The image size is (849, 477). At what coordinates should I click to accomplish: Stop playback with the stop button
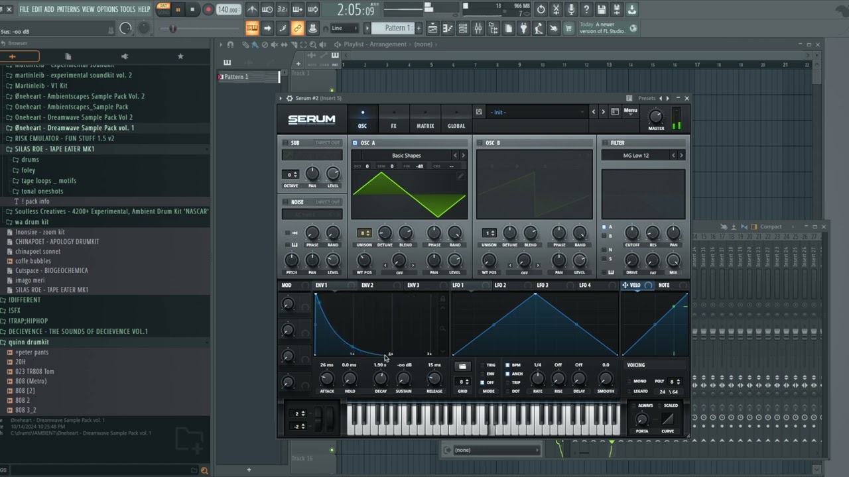[x=192, y=9]
